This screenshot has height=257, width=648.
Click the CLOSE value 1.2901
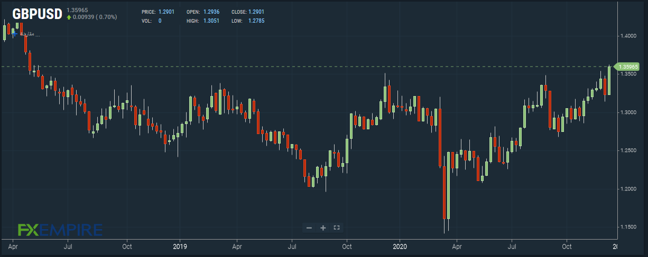[x=256, y=12]
